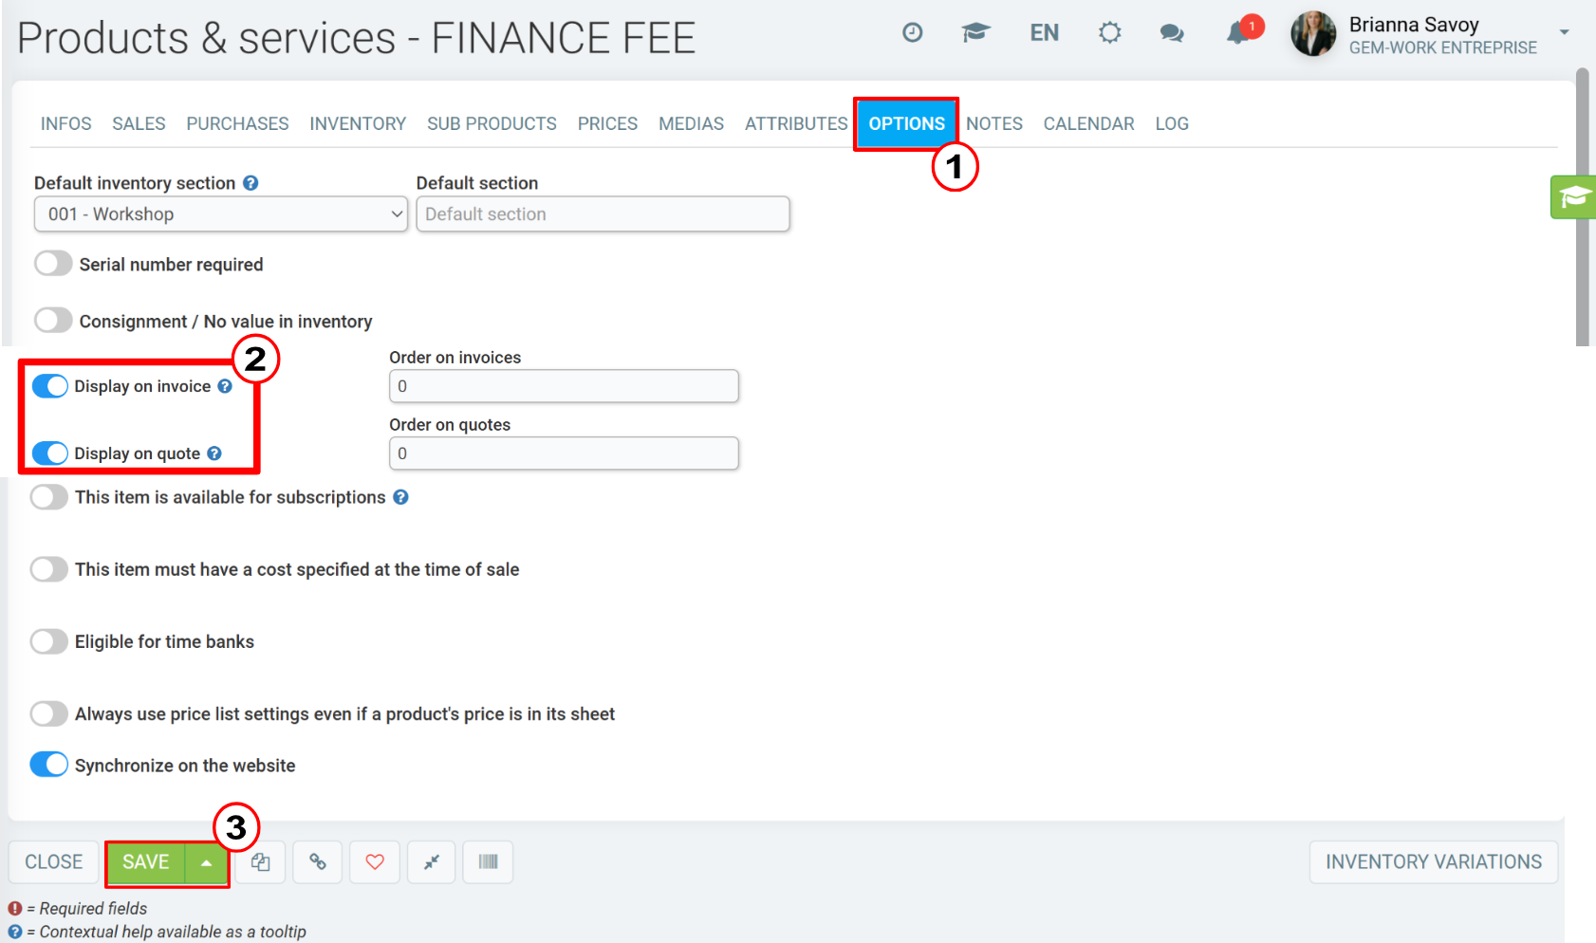This screenshot has height=943, width=1596.
Task: Open the graduation cap training icon
Action: 975,33
